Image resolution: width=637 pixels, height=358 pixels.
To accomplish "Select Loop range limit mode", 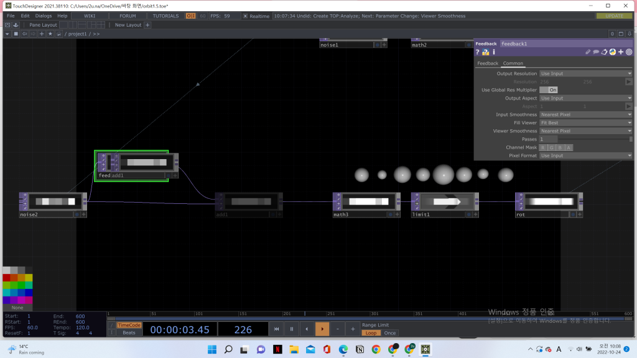I will pyautogui.click(x=371, y=333).
